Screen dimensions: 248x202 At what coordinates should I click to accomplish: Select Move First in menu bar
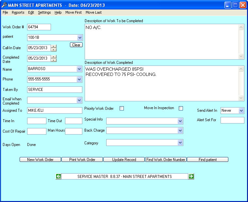[74, 12]
